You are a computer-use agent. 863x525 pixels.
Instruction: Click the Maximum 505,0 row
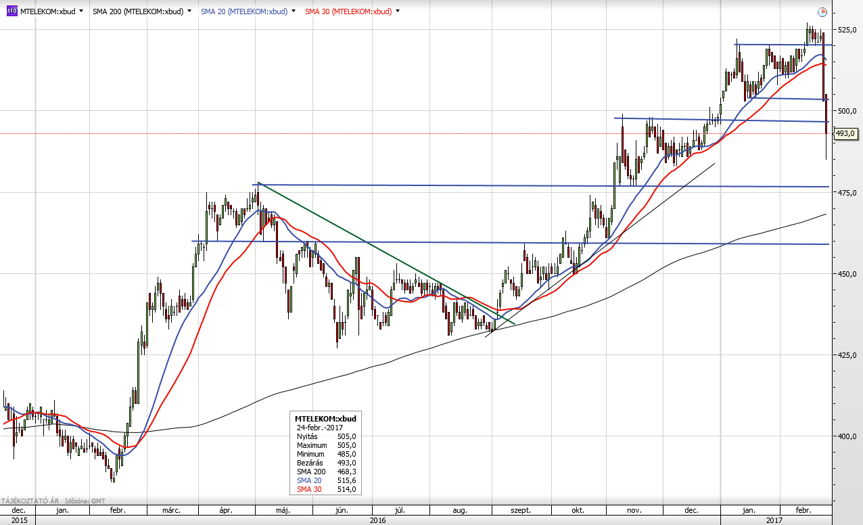click(x=326, y=445)
